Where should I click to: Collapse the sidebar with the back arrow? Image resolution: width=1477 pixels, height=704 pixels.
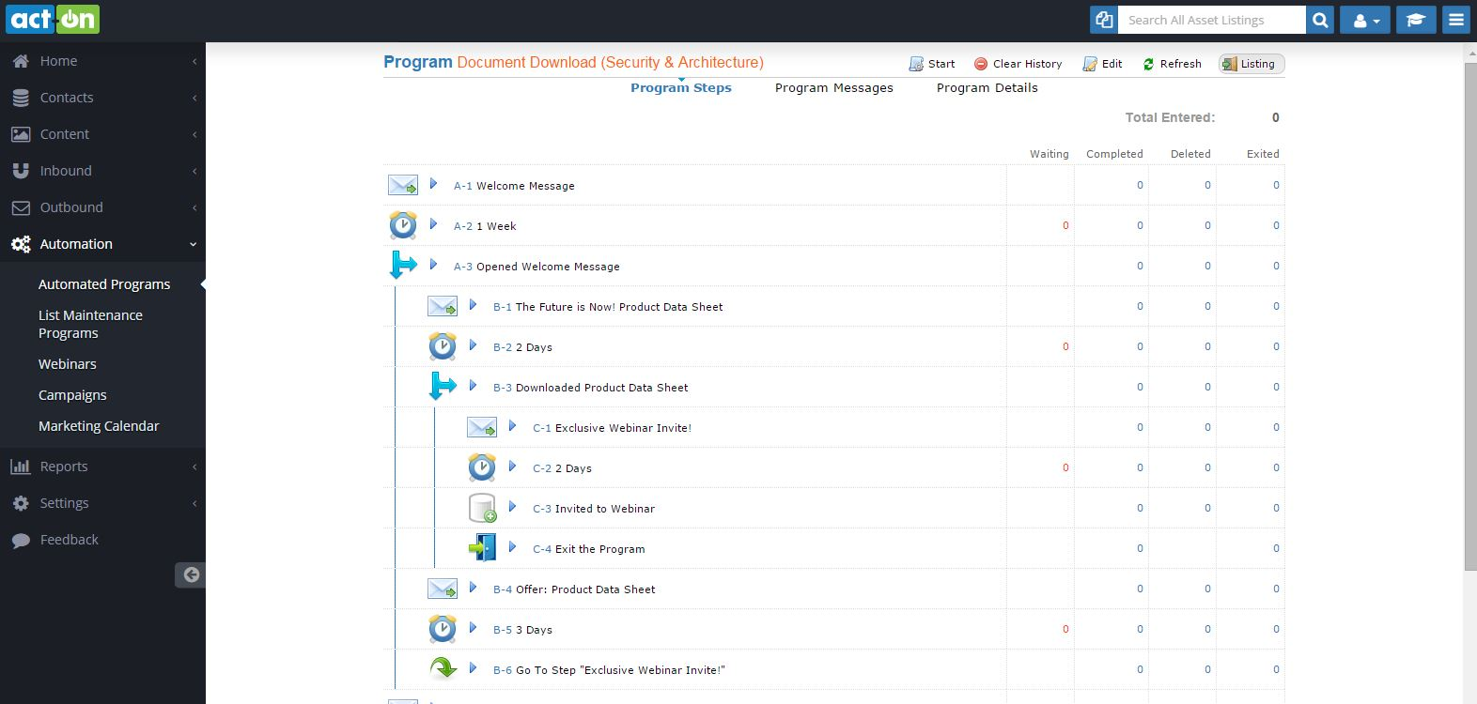(191, 574)
